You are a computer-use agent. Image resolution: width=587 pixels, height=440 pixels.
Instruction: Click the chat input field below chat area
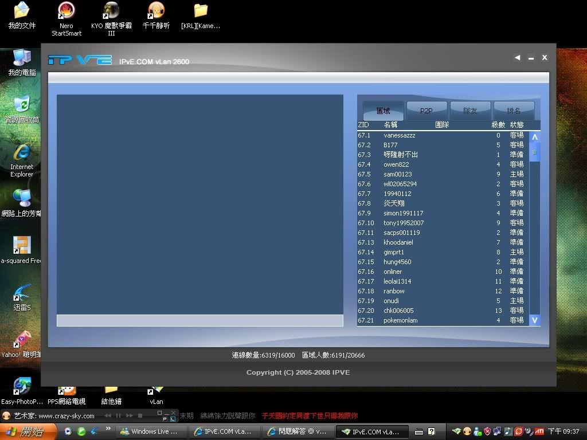[199, 320]
